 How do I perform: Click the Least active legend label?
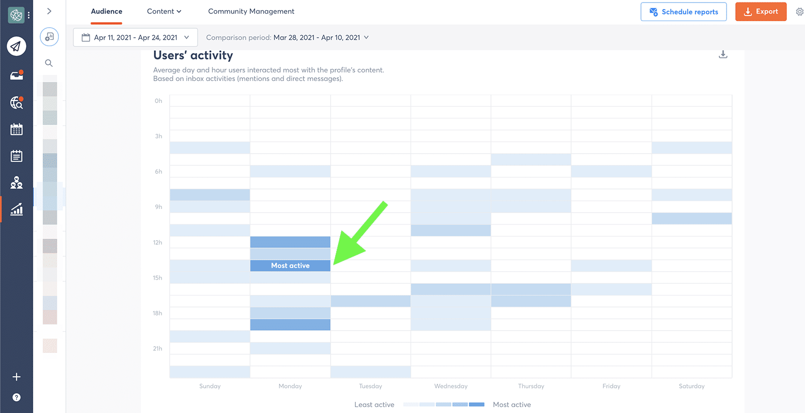374,404
